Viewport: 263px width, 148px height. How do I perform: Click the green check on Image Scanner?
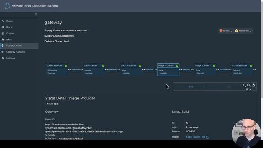click(214, 66)
